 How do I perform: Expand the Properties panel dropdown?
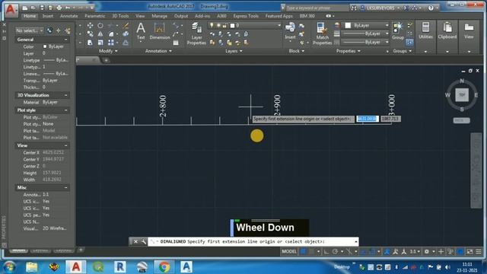click(x=349, y=51)
